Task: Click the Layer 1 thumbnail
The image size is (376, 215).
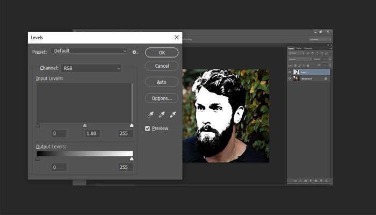Action: point(297,71)
